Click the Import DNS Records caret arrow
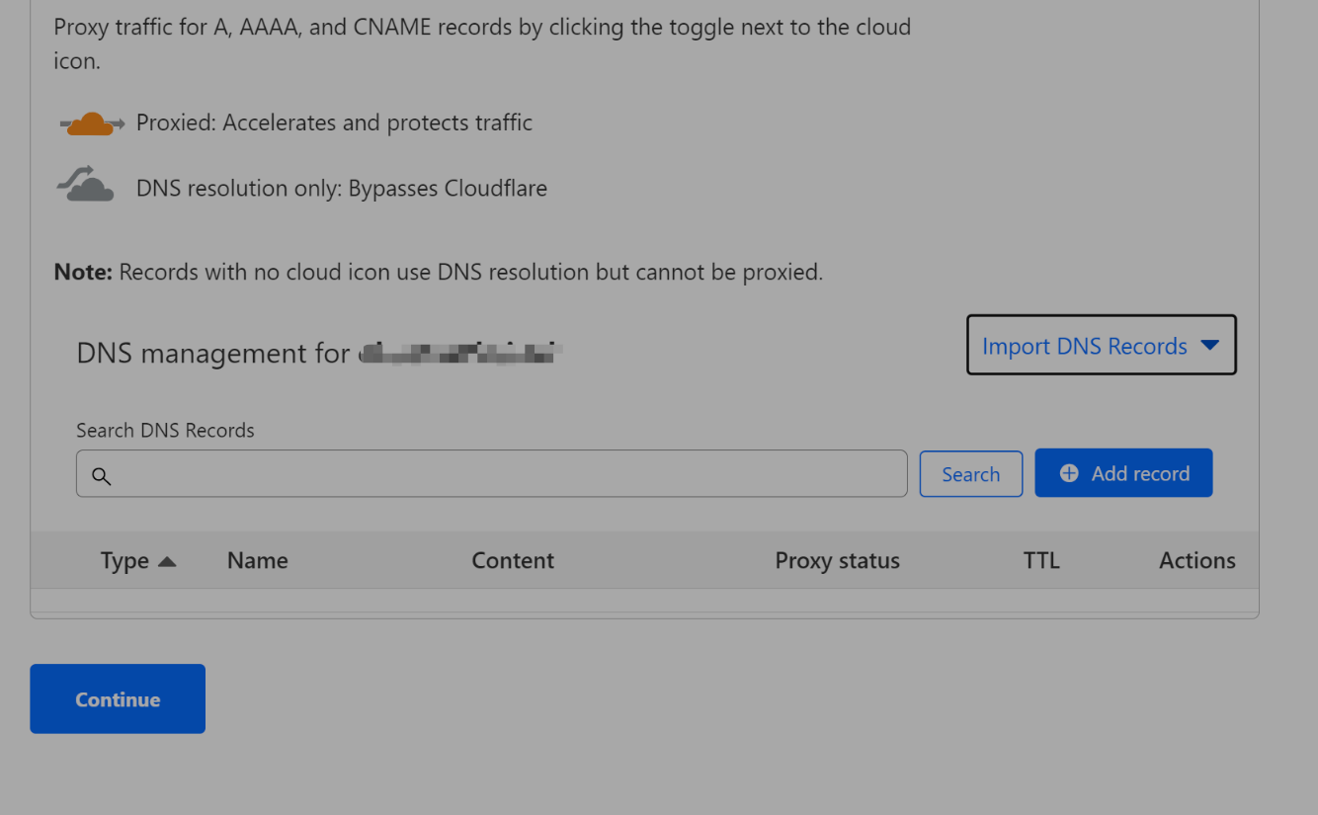 [1209, 346]
